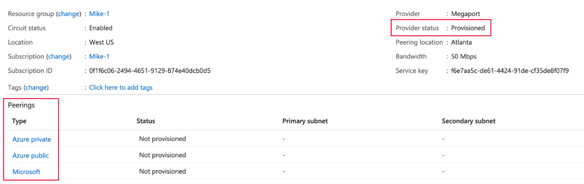The image size is (584, 184).
Task: Open the Azure public peering
Action: pos(30,155)
